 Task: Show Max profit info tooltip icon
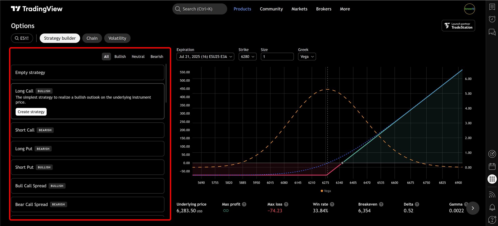point(244,204)
